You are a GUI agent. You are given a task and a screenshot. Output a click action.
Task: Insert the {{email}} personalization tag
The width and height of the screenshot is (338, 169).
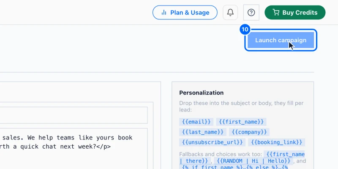pyautogui.click(x=196, y=122)
